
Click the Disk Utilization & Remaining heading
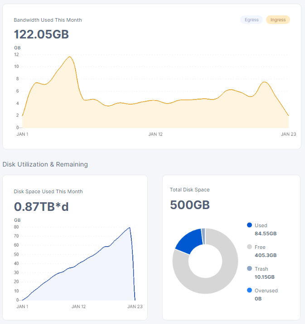click(45, 164)
